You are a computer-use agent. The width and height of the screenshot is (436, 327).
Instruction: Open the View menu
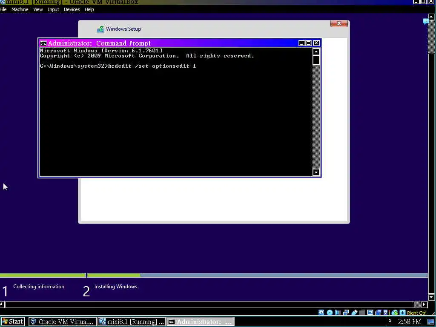[x=38, y=9]
